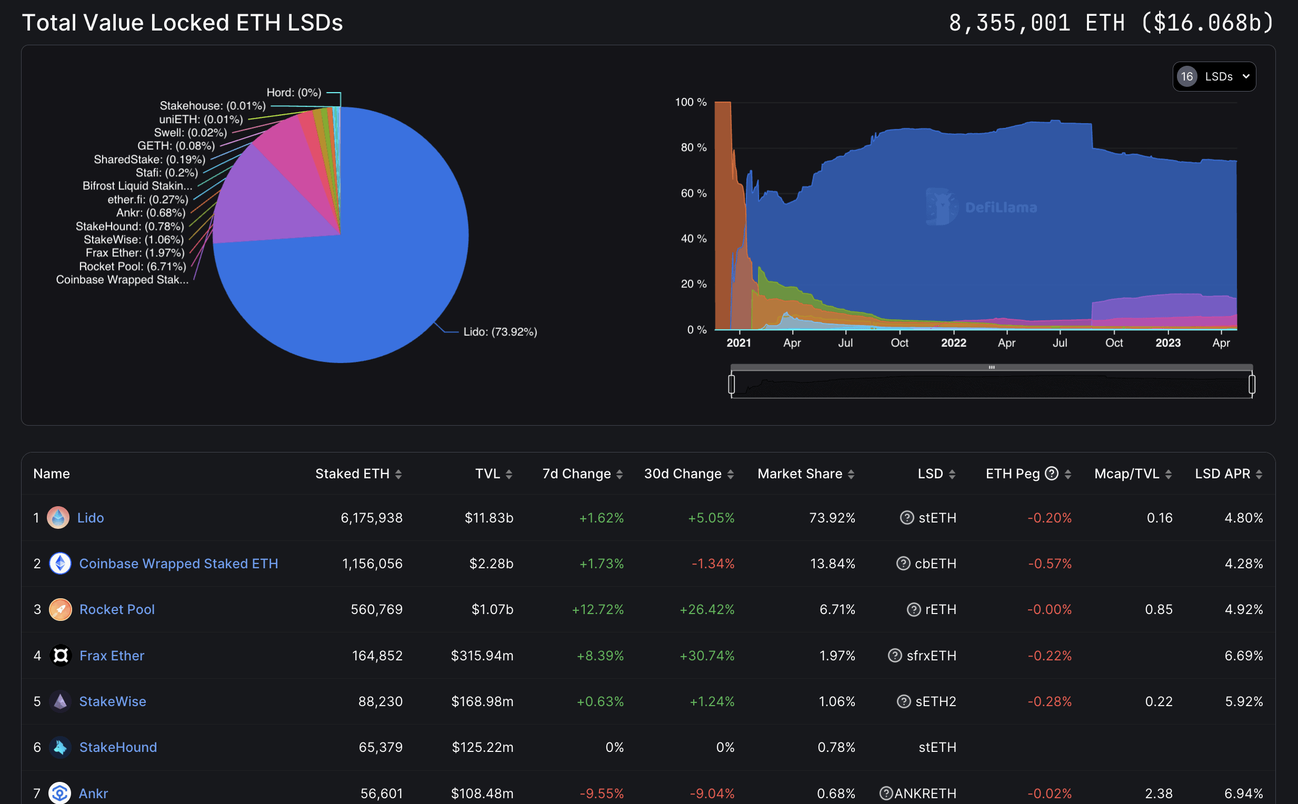Open the 16 LSDs dropdown
The height and width of the screenshot is (804, 1298).
click(1214, 77)
